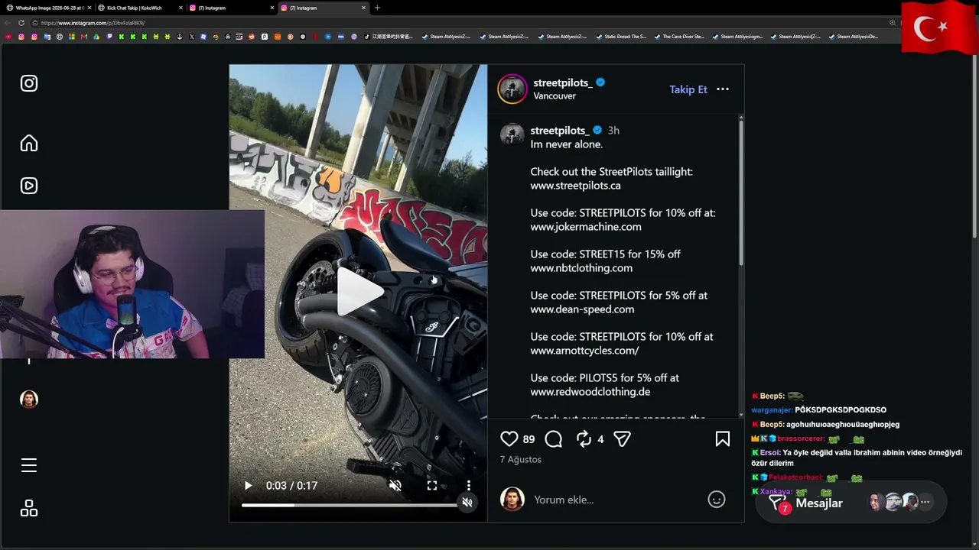The height and width of the screenshot is (550, 979).
Task: Click the streetpilots_ header profile picture
Action: pos(512,89)
